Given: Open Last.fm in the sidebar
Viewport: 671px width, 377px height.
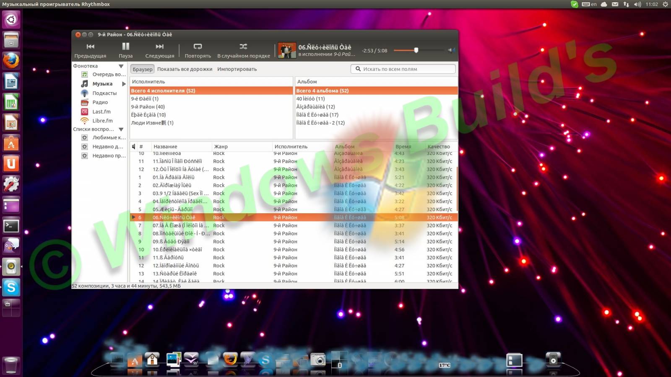Looking at the screenshot, I should coord(96,111).
